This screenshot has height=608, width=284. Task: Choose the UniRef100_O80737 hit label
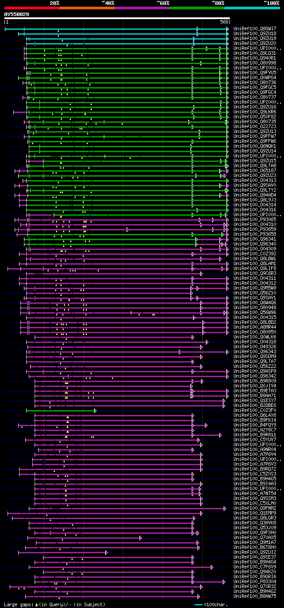[255, 97]
